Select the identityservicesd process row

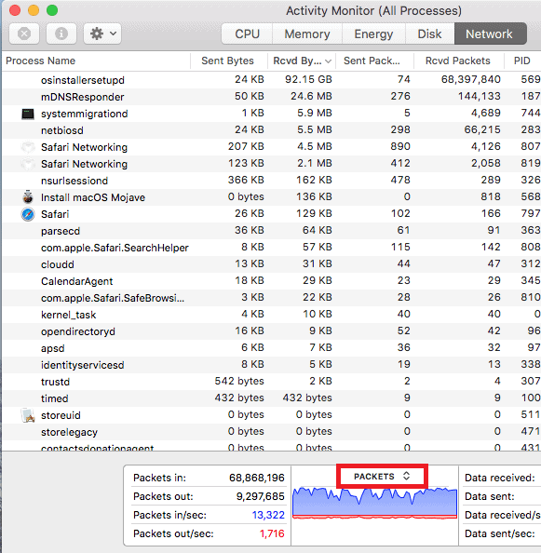click(272, 365)
